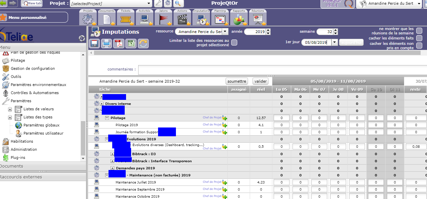Toggle hide completed elements checkbox
Screen dimensions: 427x199
coord(419,38)
